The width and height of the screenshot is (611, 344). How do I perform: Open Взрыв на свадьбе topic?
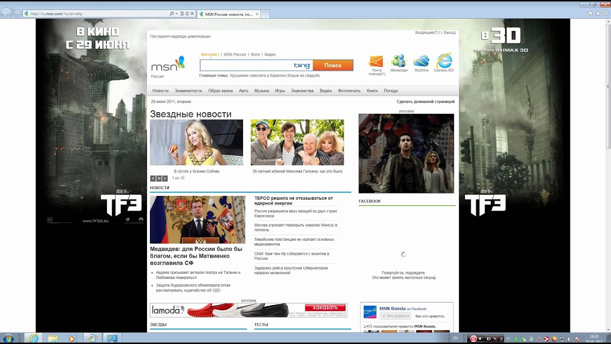point(304,75)
